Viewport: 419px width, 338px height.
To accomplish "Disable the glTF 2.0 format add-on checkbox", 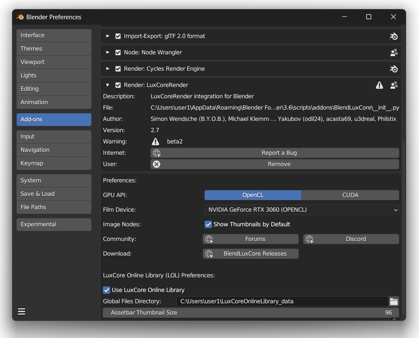I will point(118,36).
